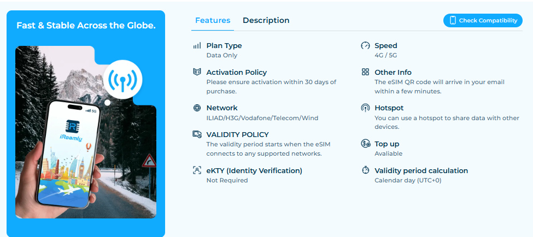The image size is (533, 237).
Task: Click the Network carriers list text
Action: [262, 117]
